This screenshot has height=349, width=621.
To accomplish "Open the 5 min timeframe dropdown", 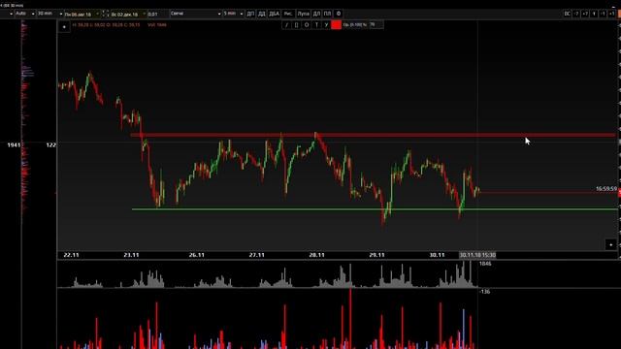I will (x=233, y=14).
